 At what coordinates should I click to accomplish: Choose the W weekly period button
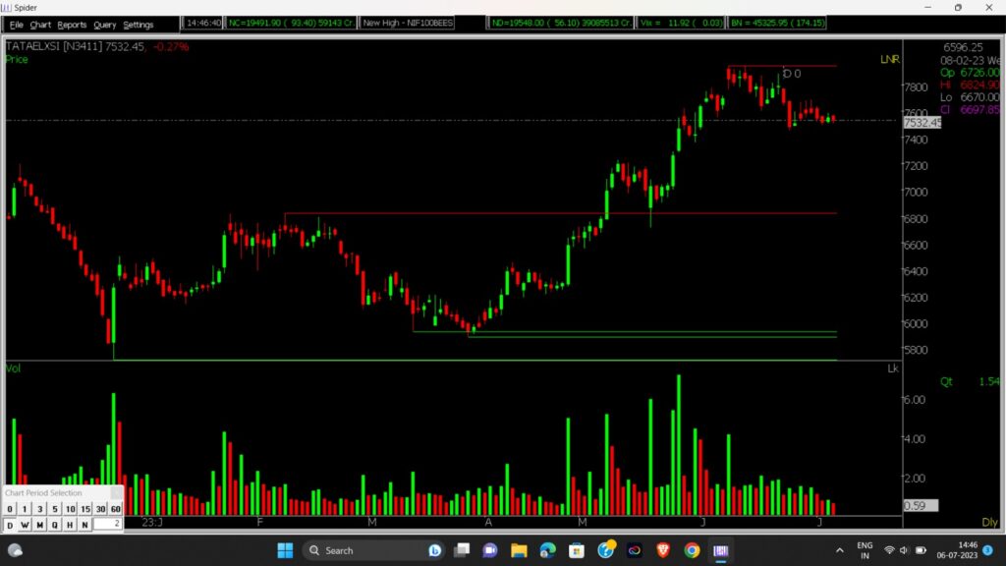pos(25,525)
